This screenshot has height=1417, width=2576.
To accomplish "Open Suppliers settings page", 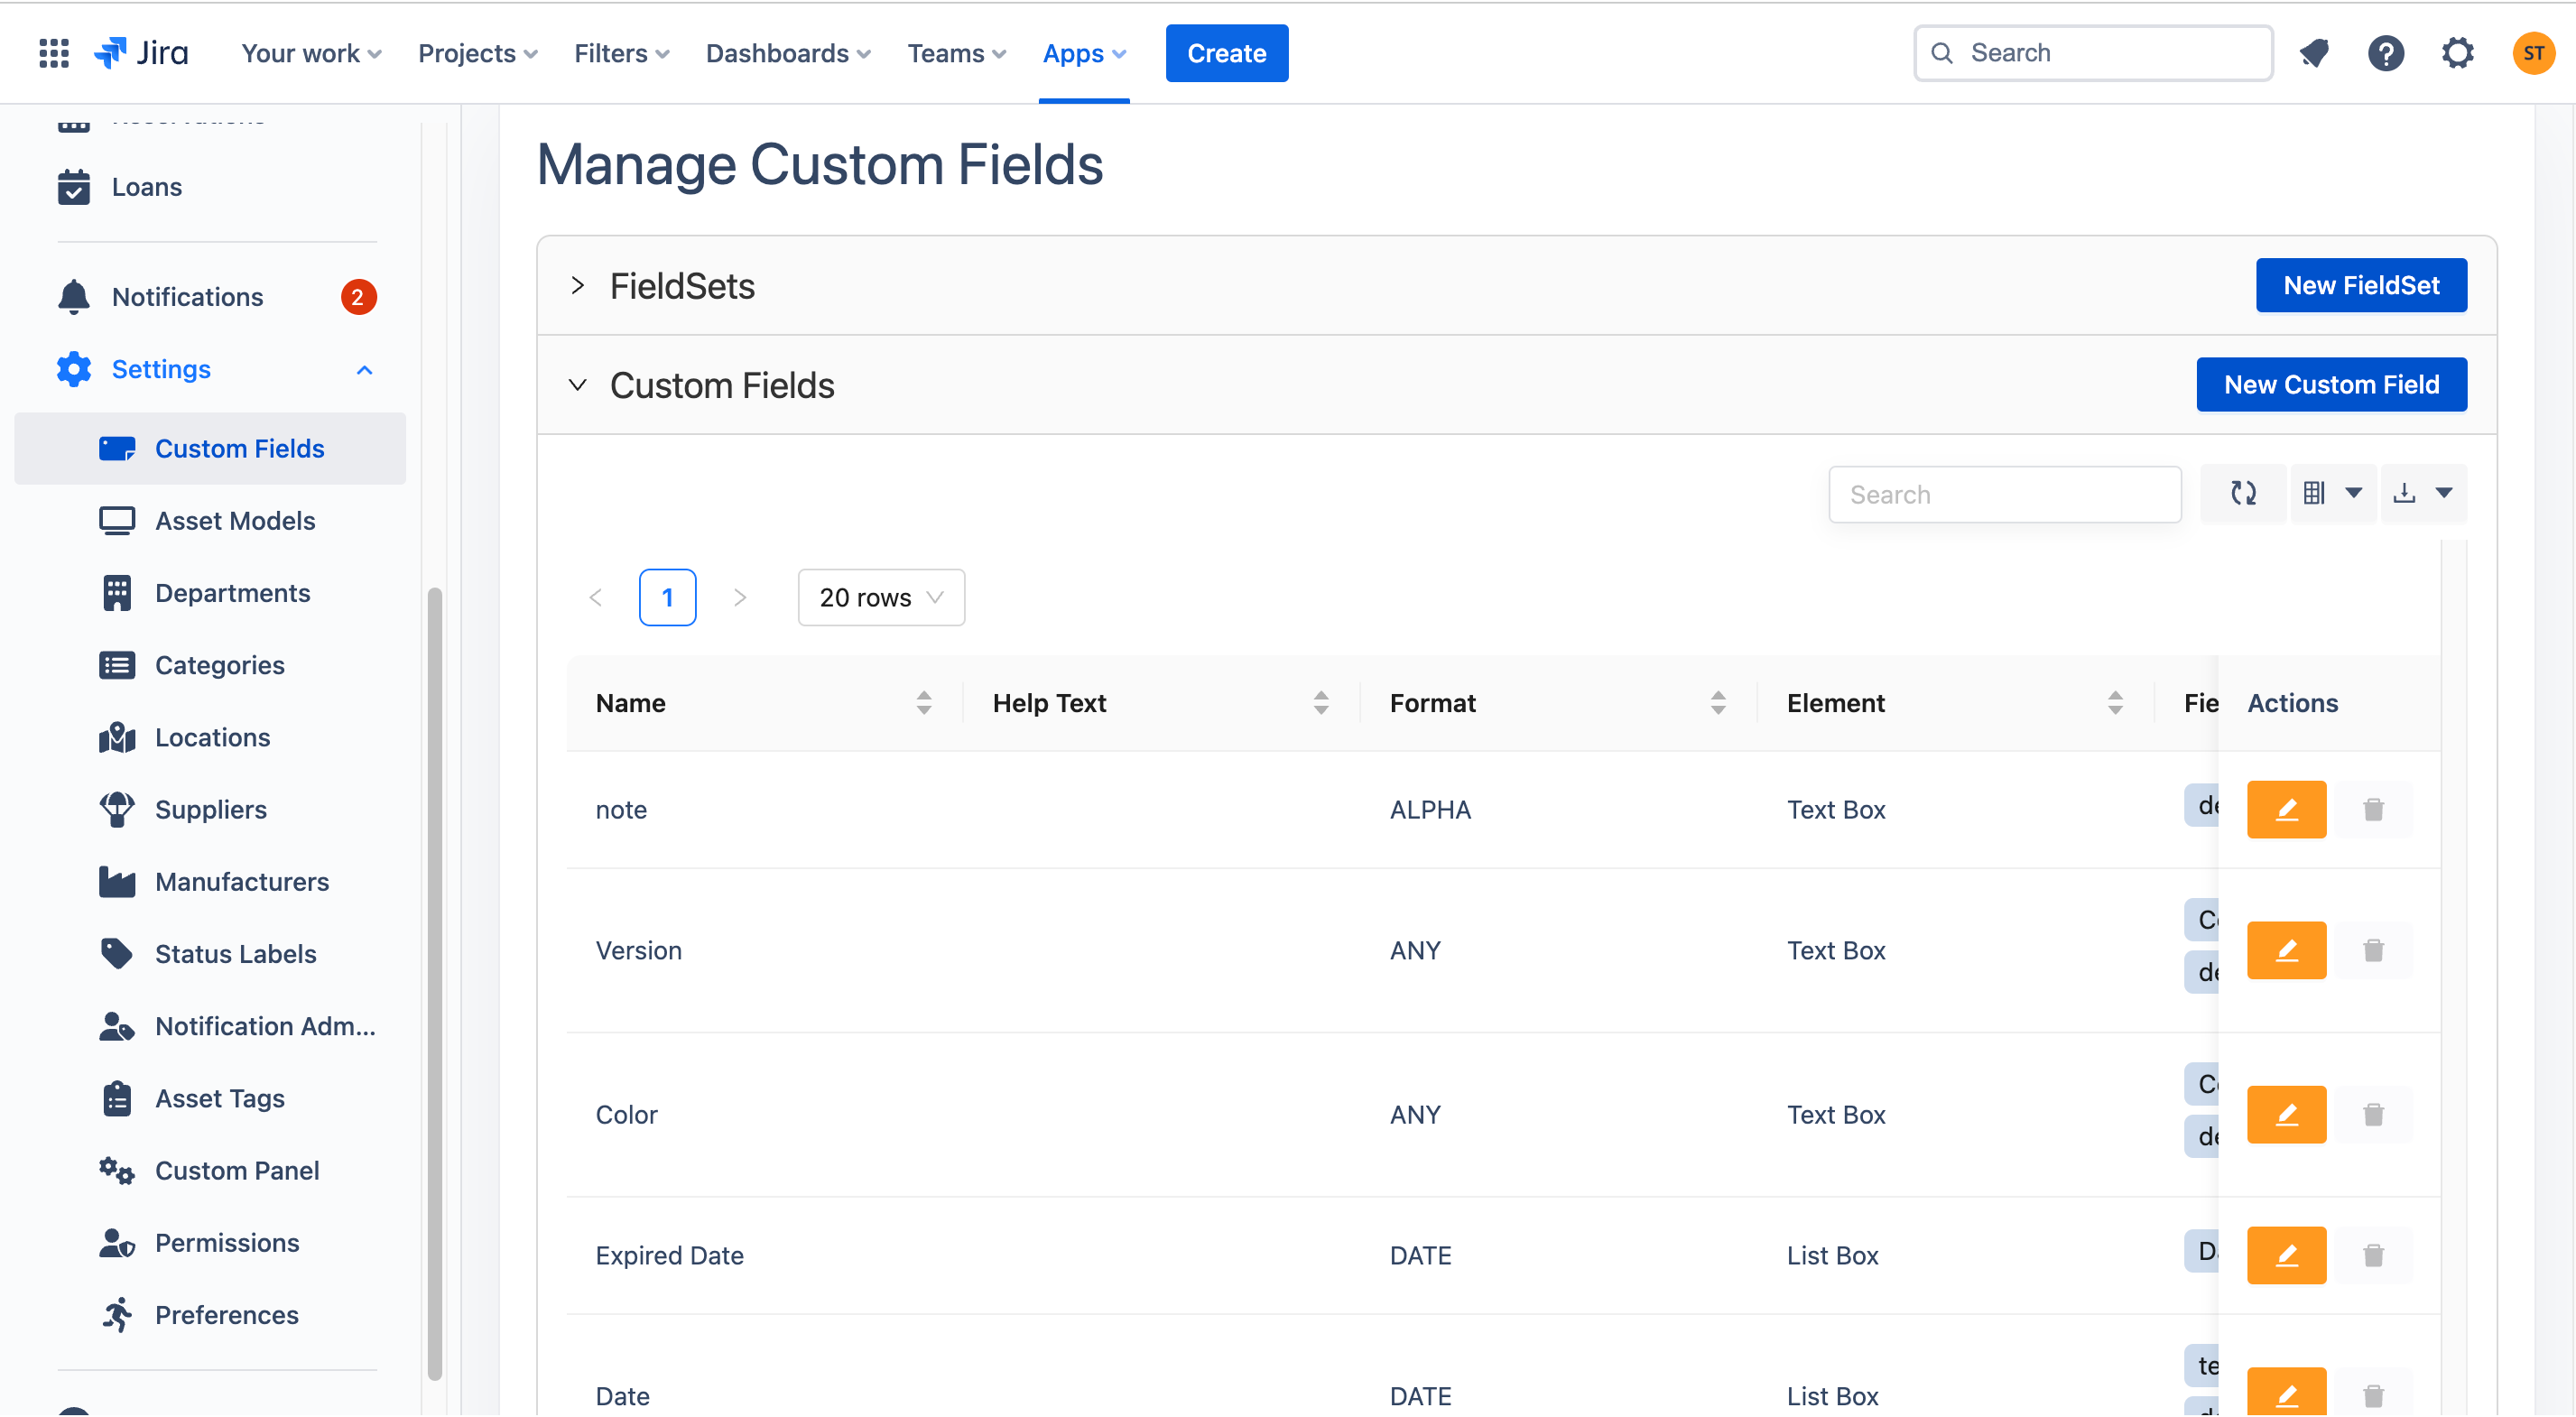I will coord(210,809).
